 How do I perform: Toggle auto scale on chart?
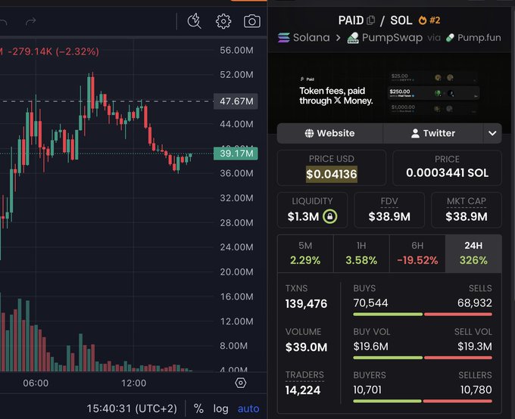(x=248, y=408)
